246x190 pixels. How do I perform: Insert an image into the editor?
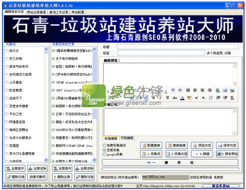(x=232, y=90)
